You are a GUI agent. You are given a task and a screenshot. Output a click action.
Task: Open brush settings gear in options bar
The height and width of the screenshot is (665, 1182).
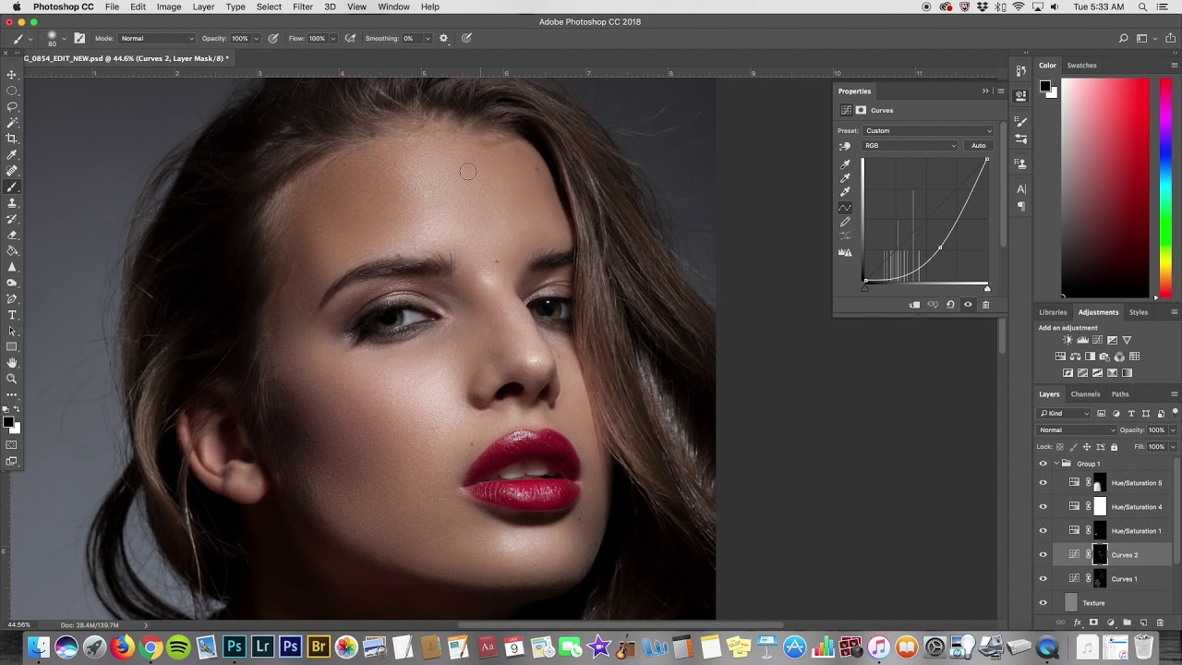coord(443,39)
